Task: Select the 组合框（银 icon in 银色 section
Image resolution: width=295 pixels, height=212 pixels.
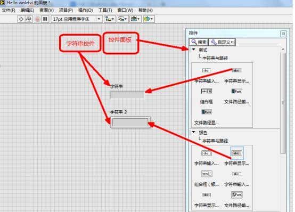Action: pos(207,174)
